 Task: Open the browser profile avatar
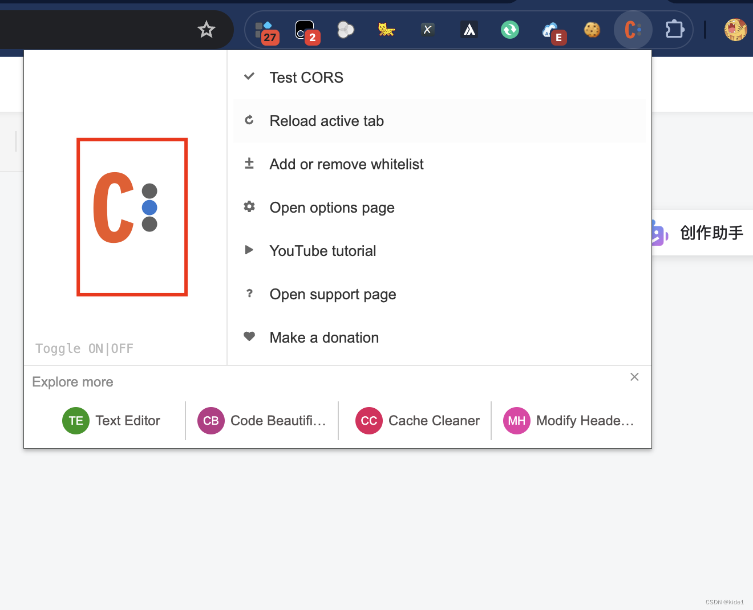point(736,30)
